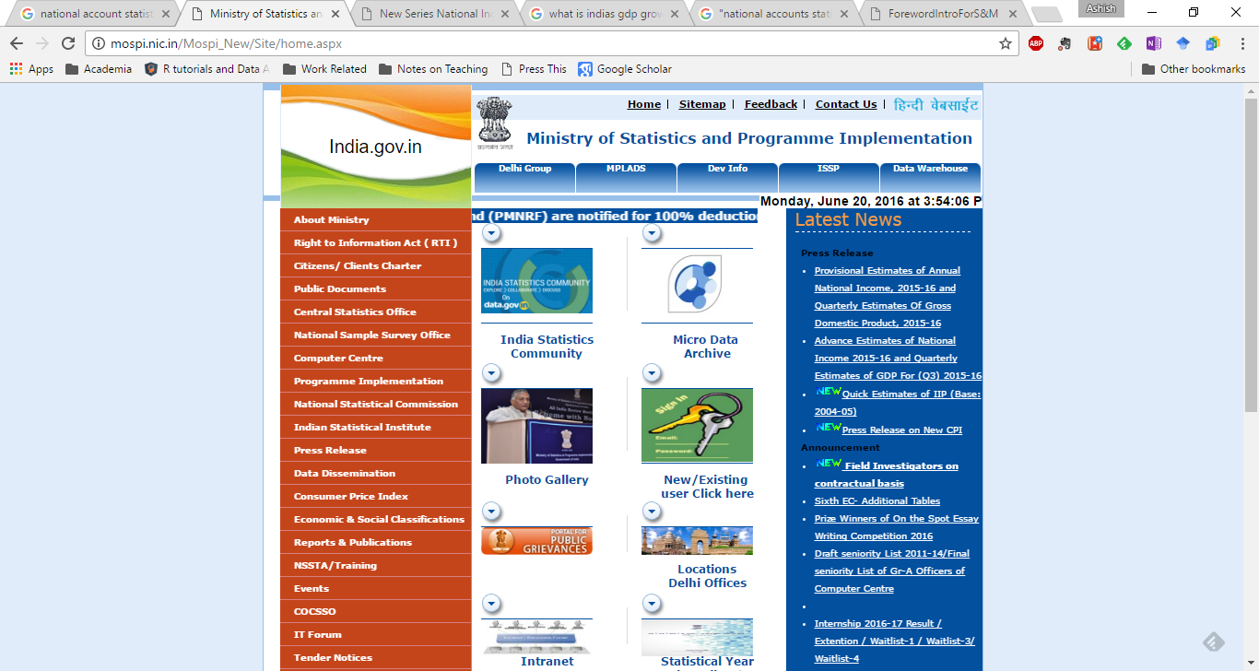Image resolution: width=1259 pixels, height=671 pixels.
Task: Open the Evernote elephant extension icon
Action: (1065, 43)
